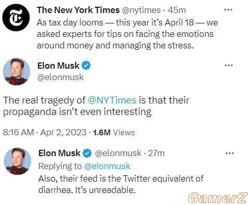Click the verified badge on the reply tweet
Viewport: 248px width, 205px height.
click(x=87, y=153)
